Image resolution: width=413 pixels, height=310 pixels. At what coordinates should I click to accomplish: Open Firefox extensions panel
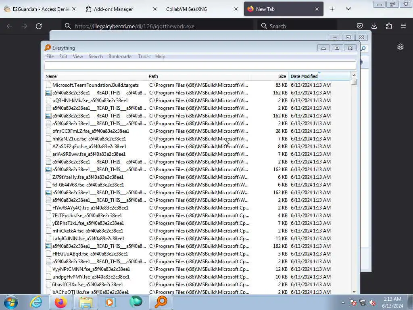(389, 26)
